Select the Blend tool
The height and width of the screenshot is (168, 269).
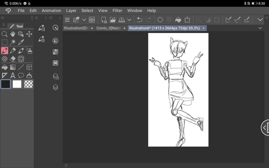[21, 59]
